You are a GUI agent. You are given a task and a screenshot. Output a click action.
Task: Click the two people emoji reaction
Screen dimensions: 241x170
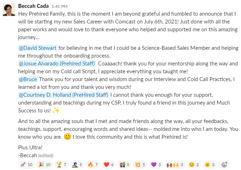[123, 165]
